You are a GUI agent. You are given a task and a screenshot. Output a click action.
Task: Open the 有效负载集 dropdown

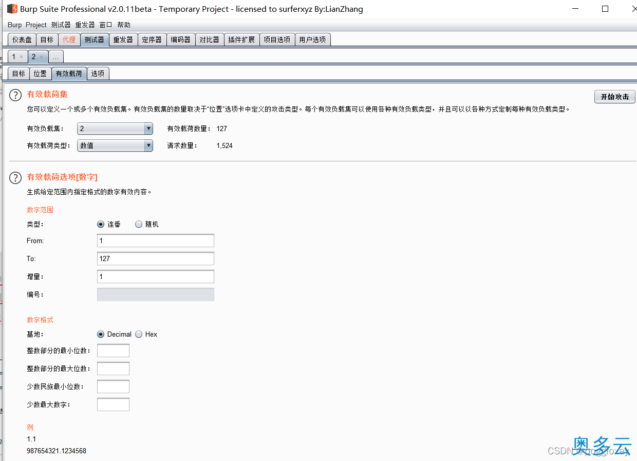tap(115, 128)
